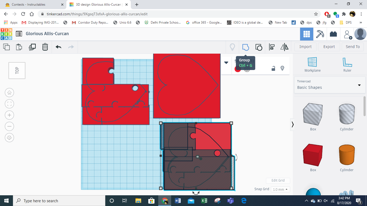
Task: Click the Paste icon in the Tinkercad toolbar
Action: click(x=19, y=47)
